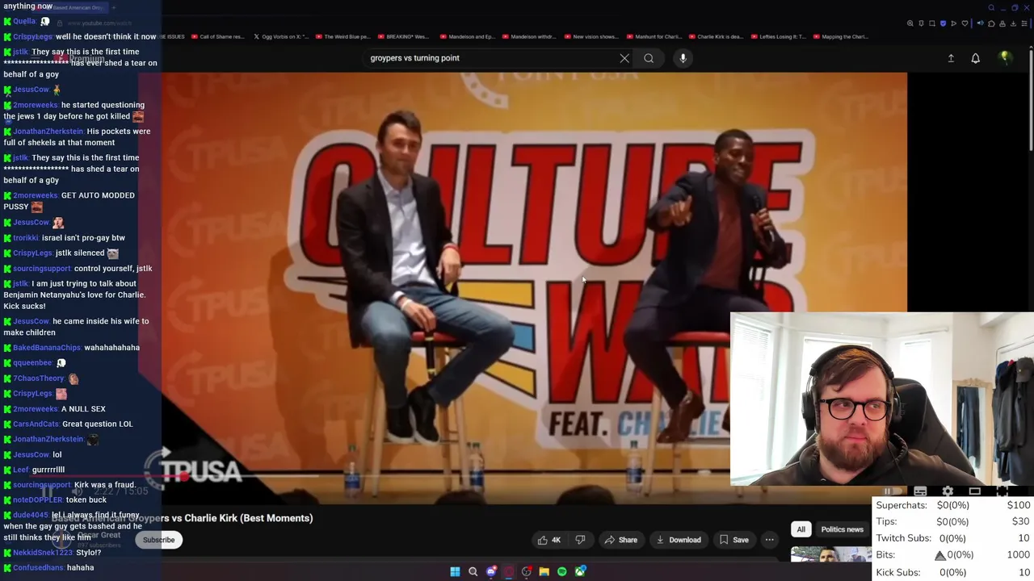Open the 'Ogg Vorbis on X' bookmark
The image size is (1034, 581).
point(281,36)
